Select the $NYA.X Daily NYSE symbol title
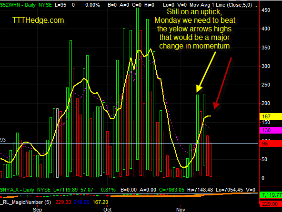 pyautogui.click(x=25, y=190)
